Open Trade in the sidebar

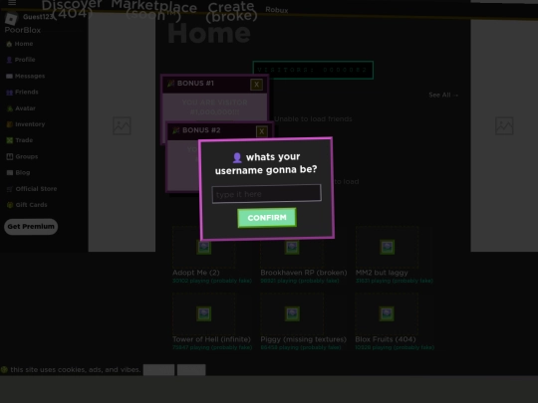point(20,140)
